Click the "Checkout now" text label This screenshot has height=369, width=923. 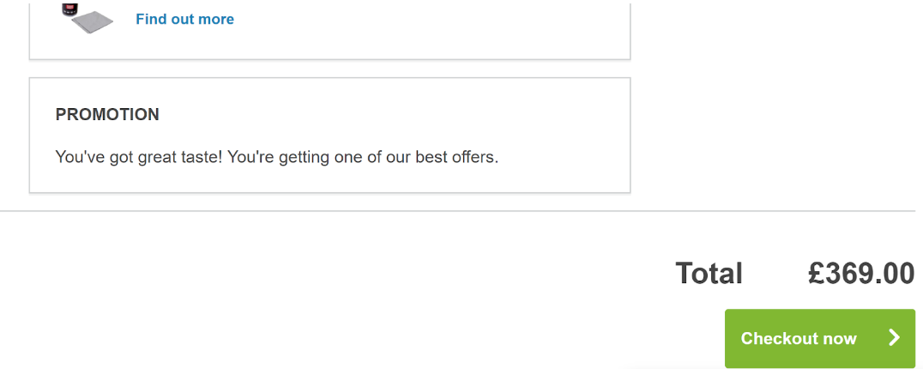(x=798, y=338)
